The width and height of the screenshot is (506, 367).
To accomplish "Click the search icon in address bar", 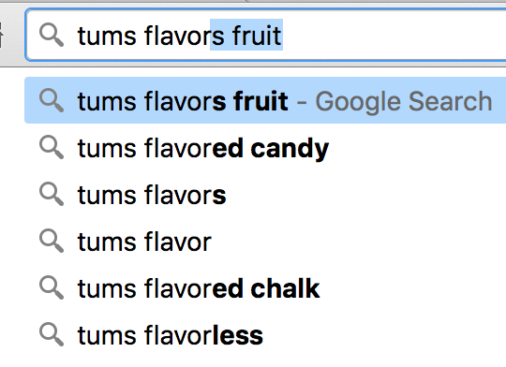I will click(x=52, y=36).
